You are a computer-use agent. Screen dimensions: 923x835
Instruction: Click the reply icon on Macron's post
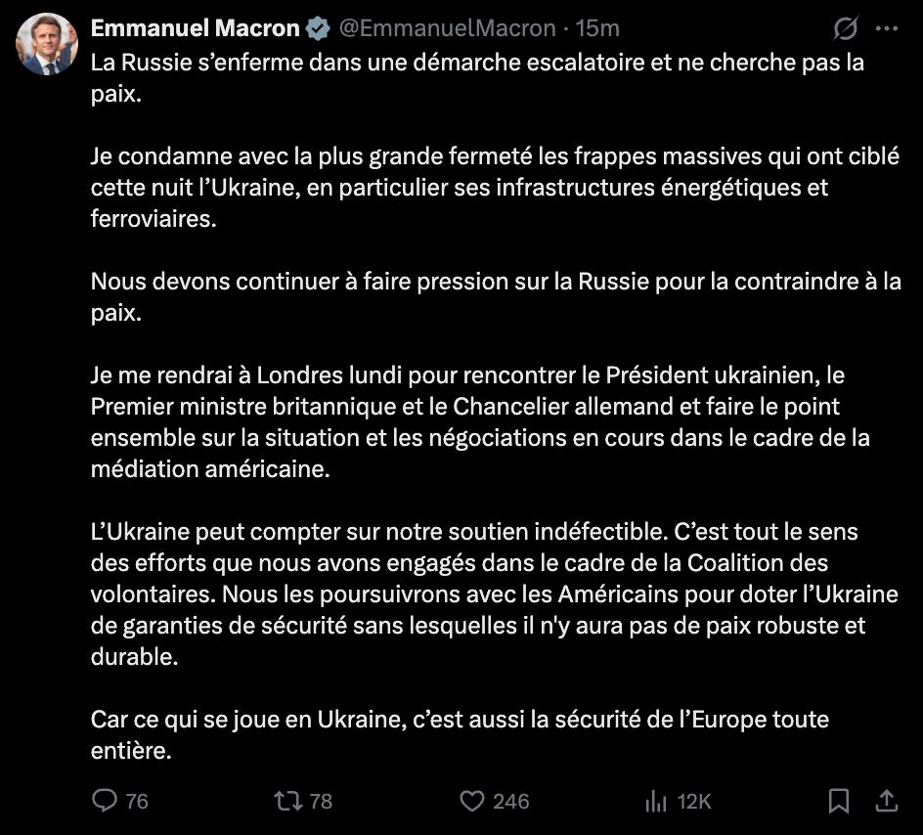click(x=103, y=802)
